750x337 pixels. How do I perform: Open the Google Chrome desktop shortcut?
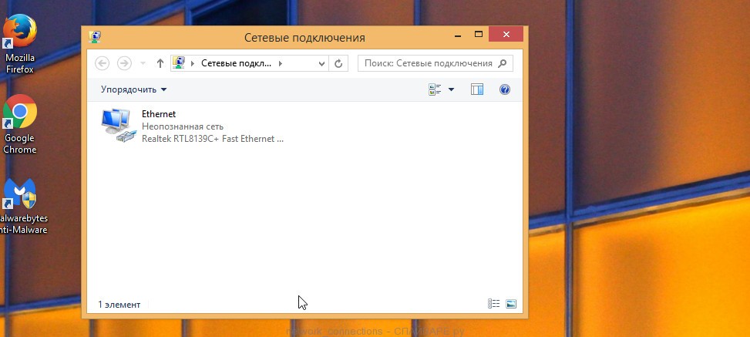[19, 124]
